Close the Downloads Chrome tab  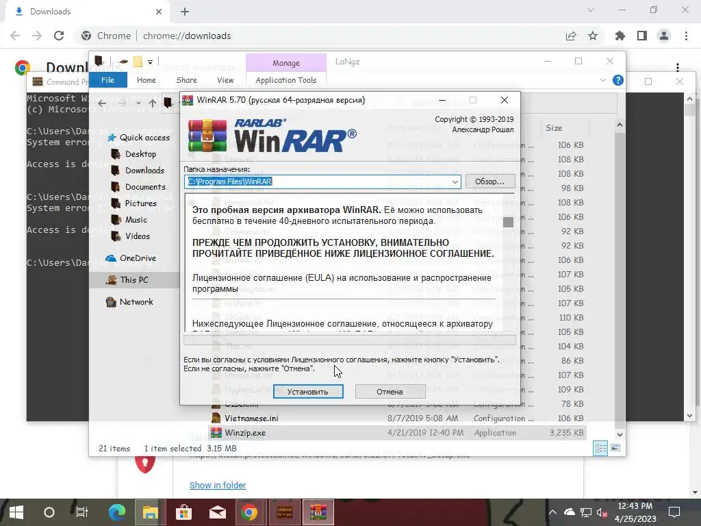pos(159,12)
